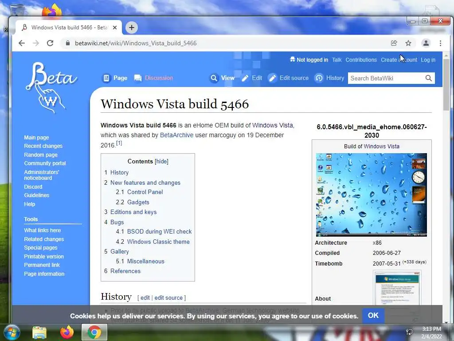
Task: Click the address bar URL
Action: coord(136,43)
